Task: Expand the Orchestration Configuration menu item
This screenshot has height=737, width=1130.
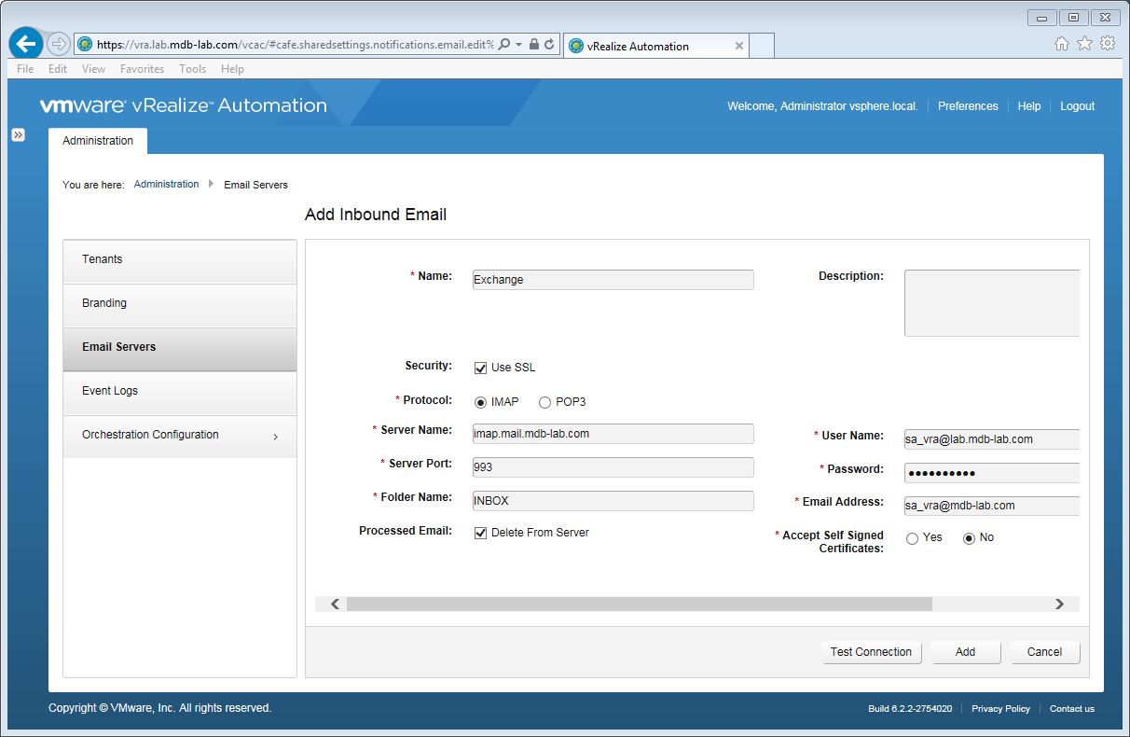Action: click(x=179, y=436)
